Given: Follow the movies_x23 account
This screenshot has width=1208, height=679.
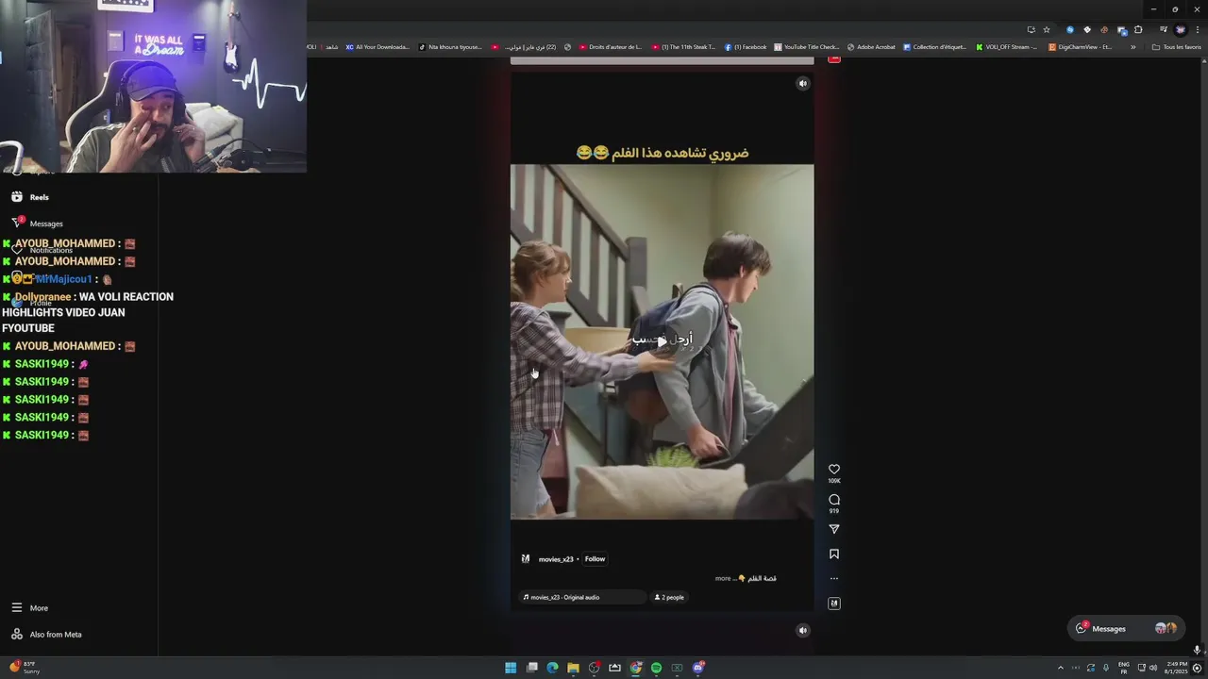Looking at the screenshot, I should [595, 558].
